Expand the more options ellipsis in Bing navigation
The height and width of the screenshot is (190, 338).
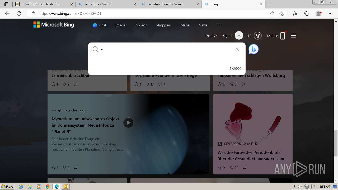[x=219, y=25]
